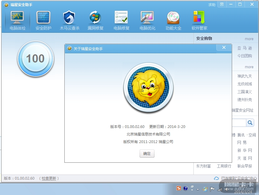Click the 已连接到"云安全"中心 status text
259x195 pixels.
239,178
